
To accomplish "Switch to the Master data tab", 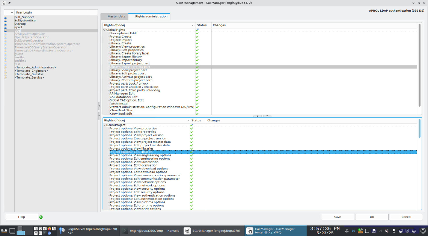I will 116,17.
